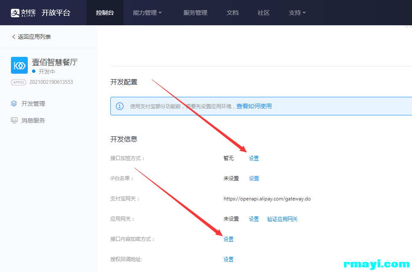Click the 授权回调地址 label
The image size is (412, 272).
point(126,259)
